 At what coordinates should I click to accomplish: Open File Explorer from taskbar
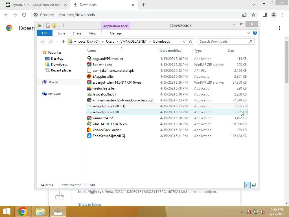click(x=40, y=211)
